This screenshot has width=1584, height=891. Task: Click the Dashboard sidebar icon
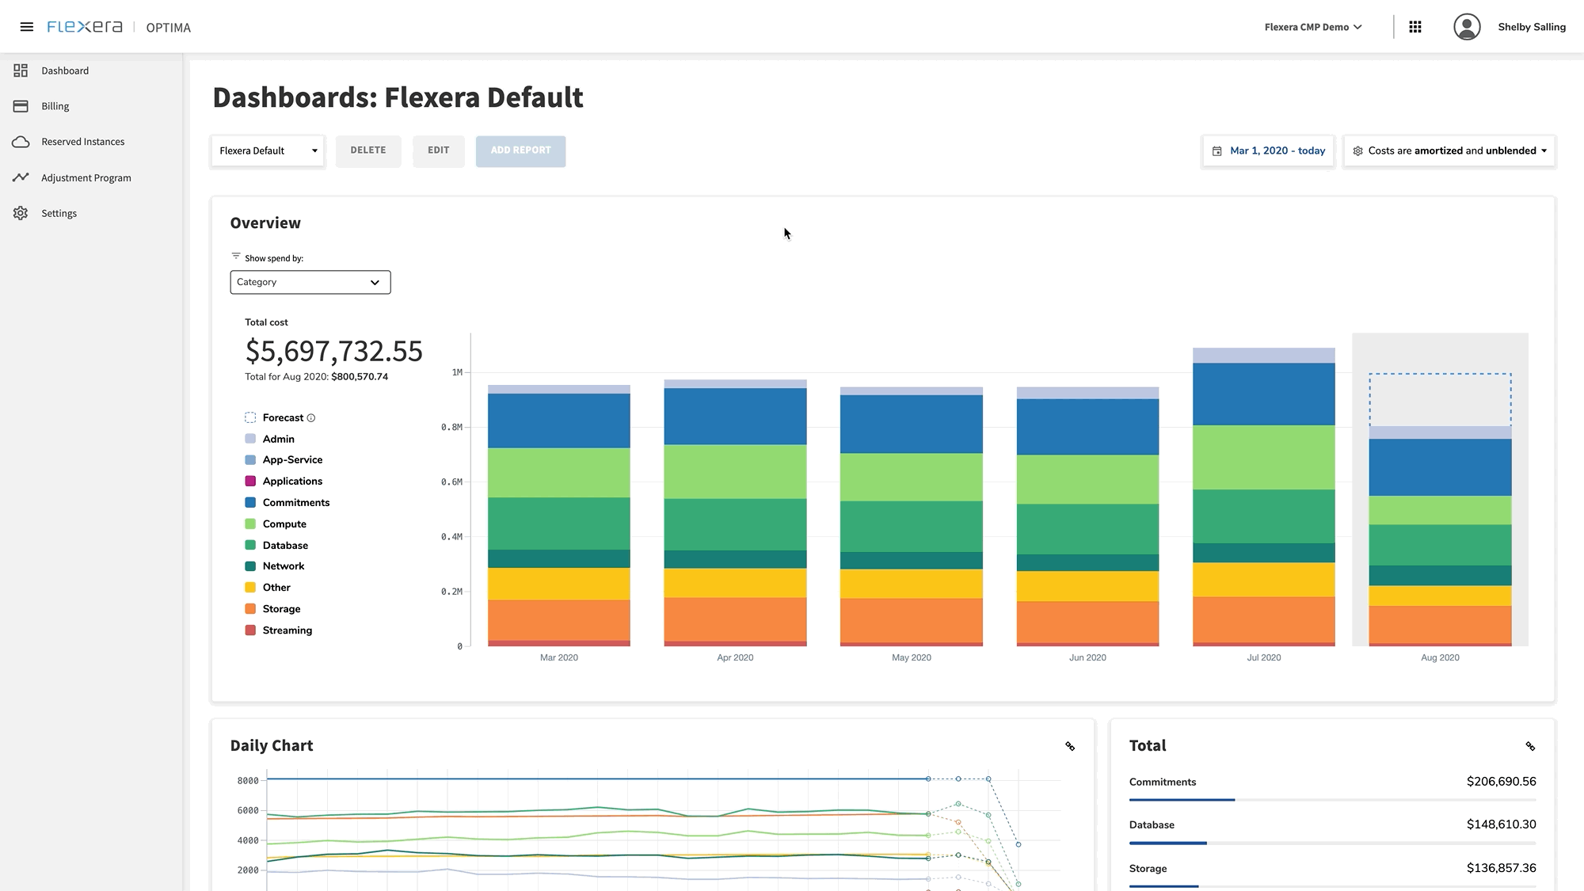pos(21,70)
